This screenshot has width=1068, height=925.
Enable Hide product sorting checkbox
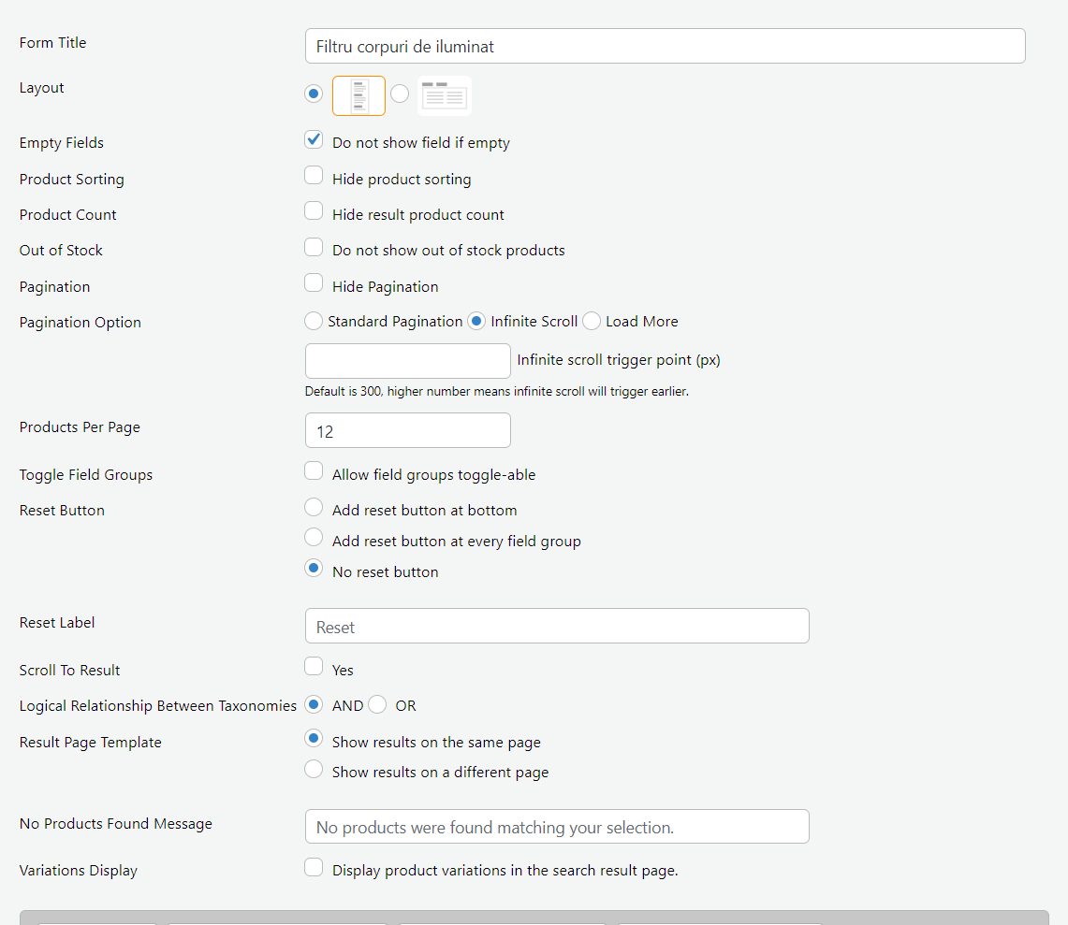(314, 175)
